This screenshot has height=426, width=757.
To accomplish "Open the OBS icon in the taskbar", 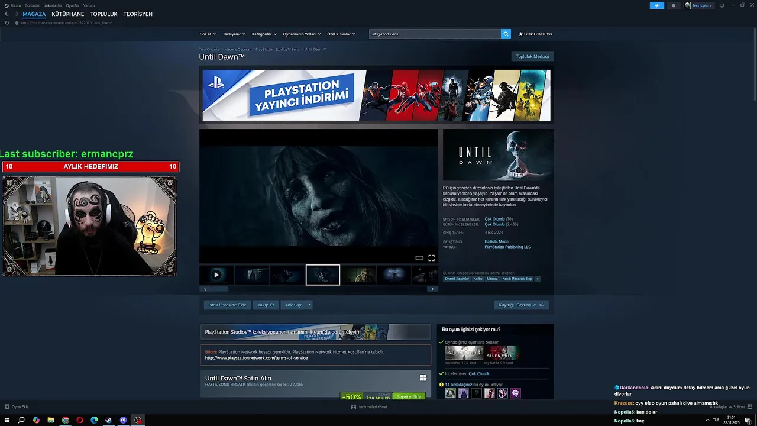I will 138,420.
